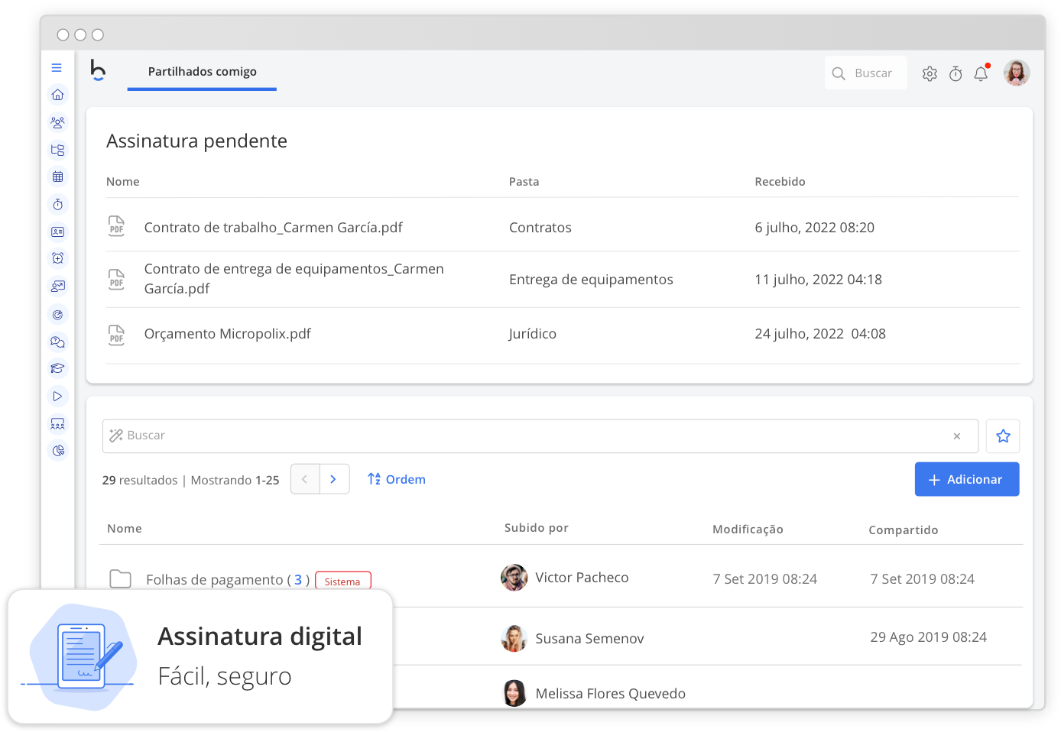Open the employee ID badge icon
This screenshot has height=732, width=1061.
[57, 232]
